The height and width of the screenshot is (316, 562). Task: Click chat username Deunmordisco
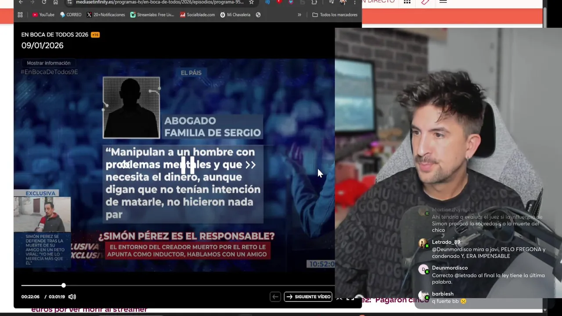(x=450, y=268)
